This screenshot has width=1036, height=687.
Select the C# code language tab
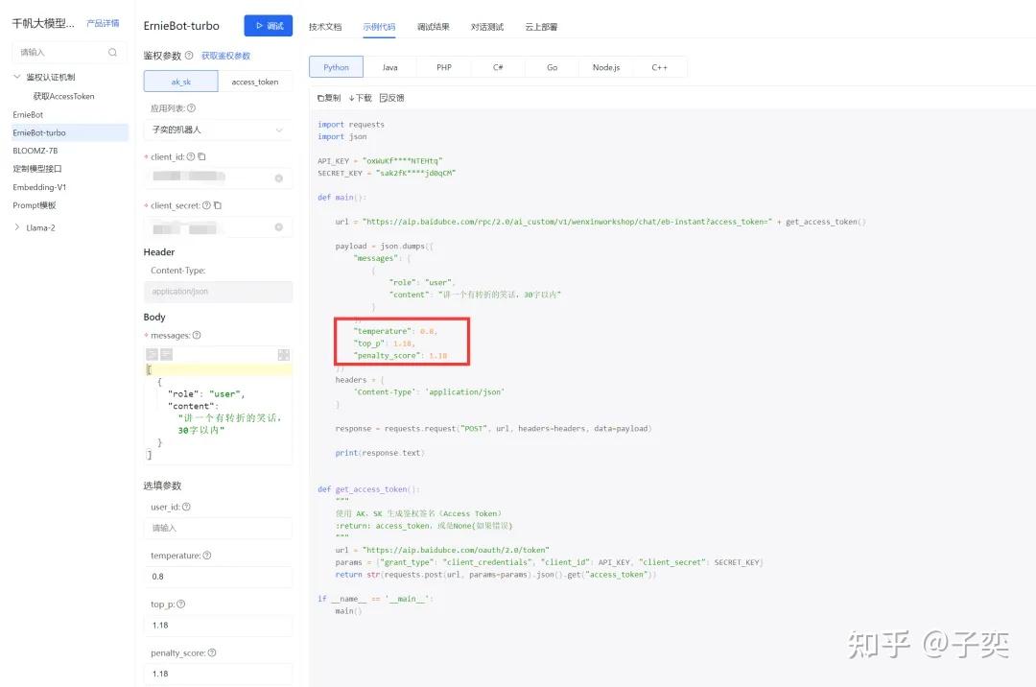point(498,67)
